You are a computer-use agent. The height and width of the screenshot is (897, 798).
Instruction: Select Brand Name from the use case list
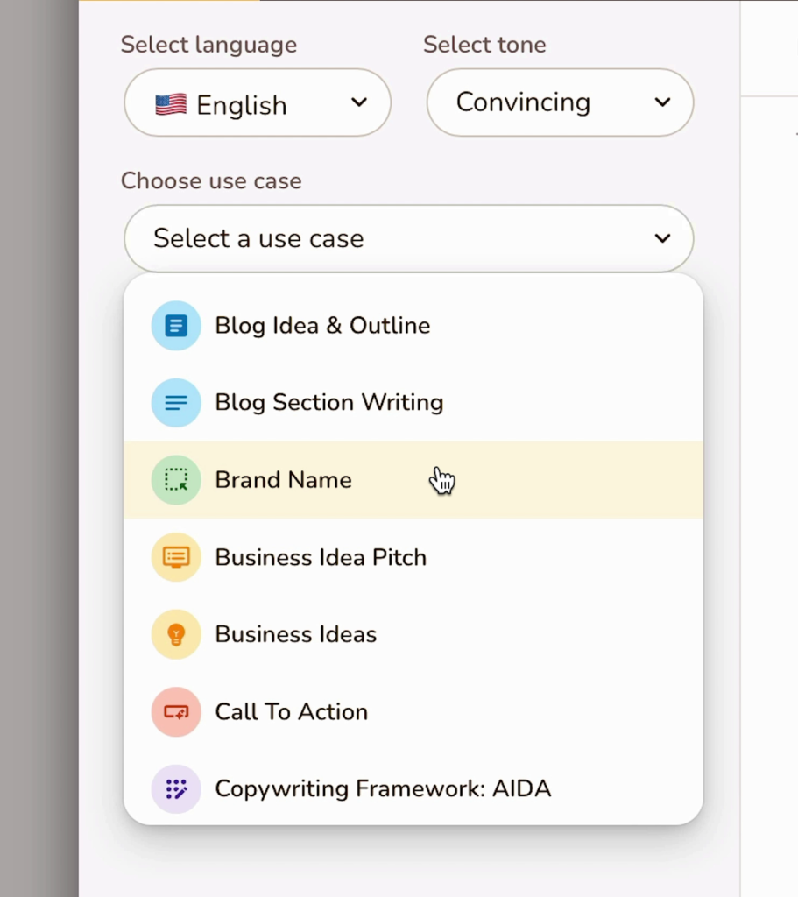(283, 479)
